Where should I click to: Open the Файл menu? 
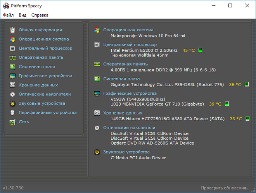[x=8, y=15]
